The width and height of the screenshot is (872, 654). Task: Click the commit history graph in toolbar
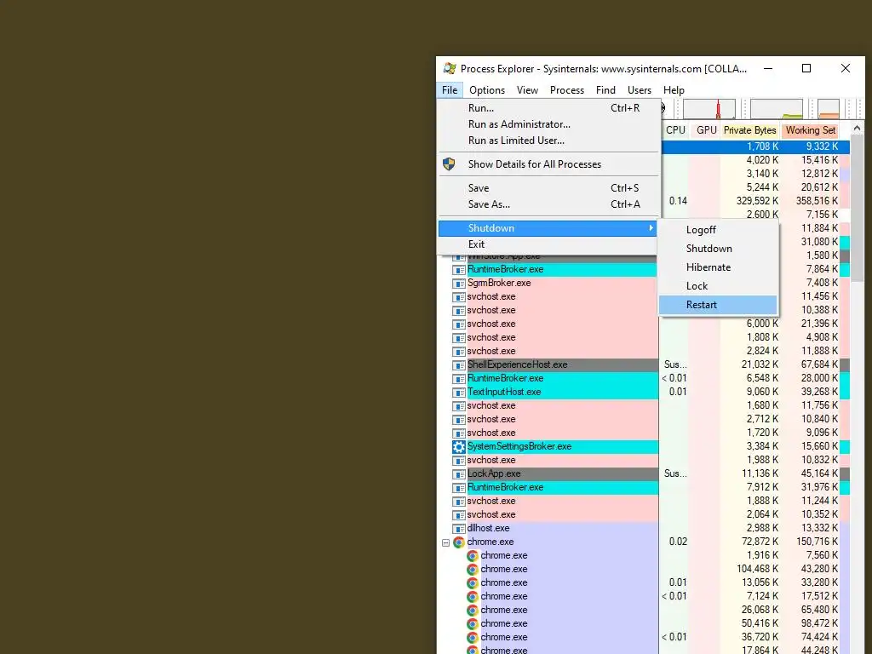coord(777,109)
